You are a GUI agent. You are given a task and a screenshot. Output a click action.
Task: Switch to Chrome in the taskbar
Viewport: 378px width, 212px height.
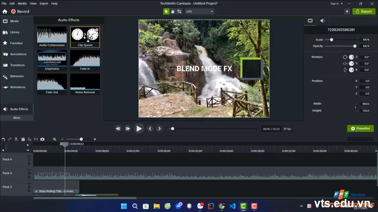pos(221,206)
